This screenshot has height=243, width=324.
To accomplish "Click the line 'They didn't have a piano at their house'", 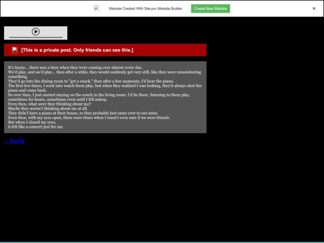I will [x=83, y=113].
